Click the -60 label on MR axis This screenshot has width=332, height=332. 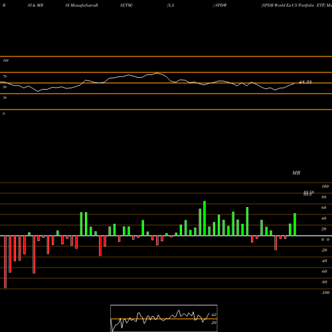(x=324, y=272)
